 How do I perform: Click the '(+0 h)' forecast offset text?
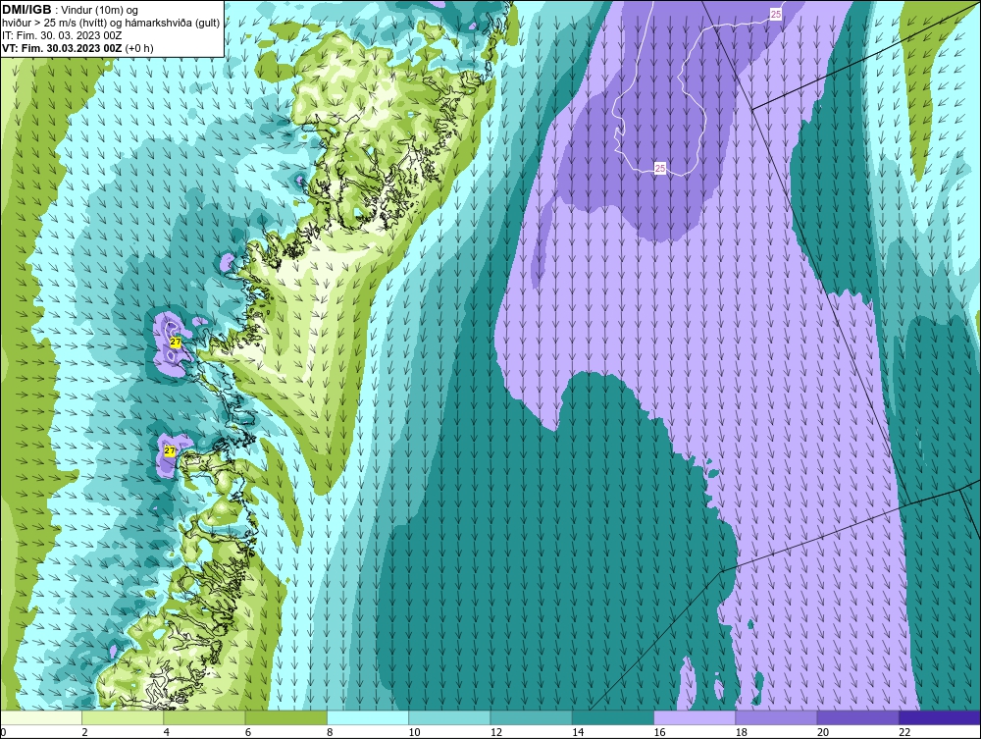coord(139,48)
